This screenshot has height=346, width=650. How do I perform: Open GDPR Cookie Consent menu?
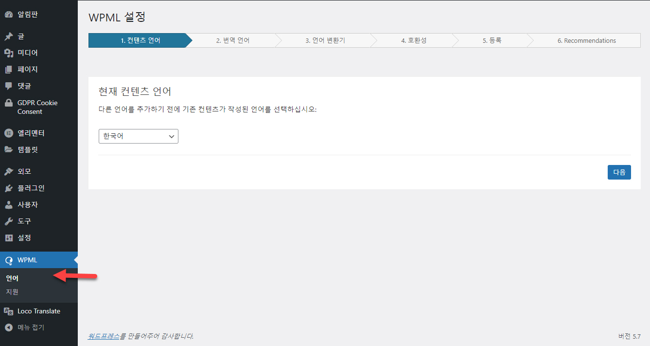(37, 107)
